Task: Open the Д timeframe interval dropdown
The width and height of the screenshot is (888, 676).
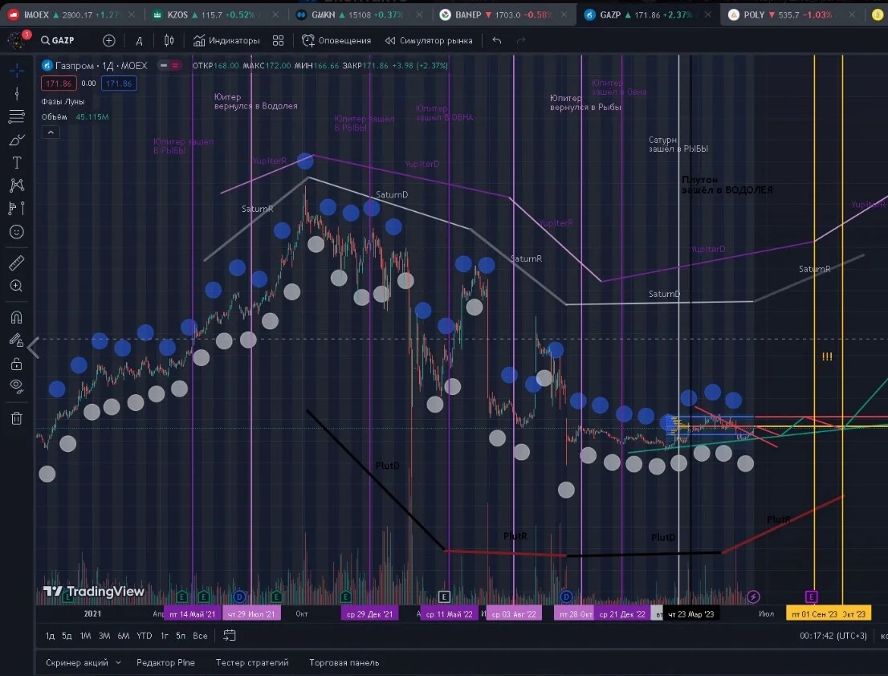Action: [139, 40]
